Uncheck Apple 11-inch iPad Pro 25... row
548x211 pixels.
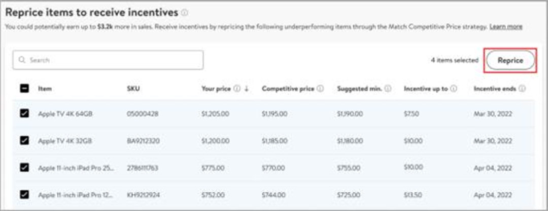coord(24,168)
